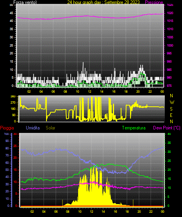182x217 pixels.
Task: Click the 12 hour tick under the wind graph
Action: coord(89,91)
